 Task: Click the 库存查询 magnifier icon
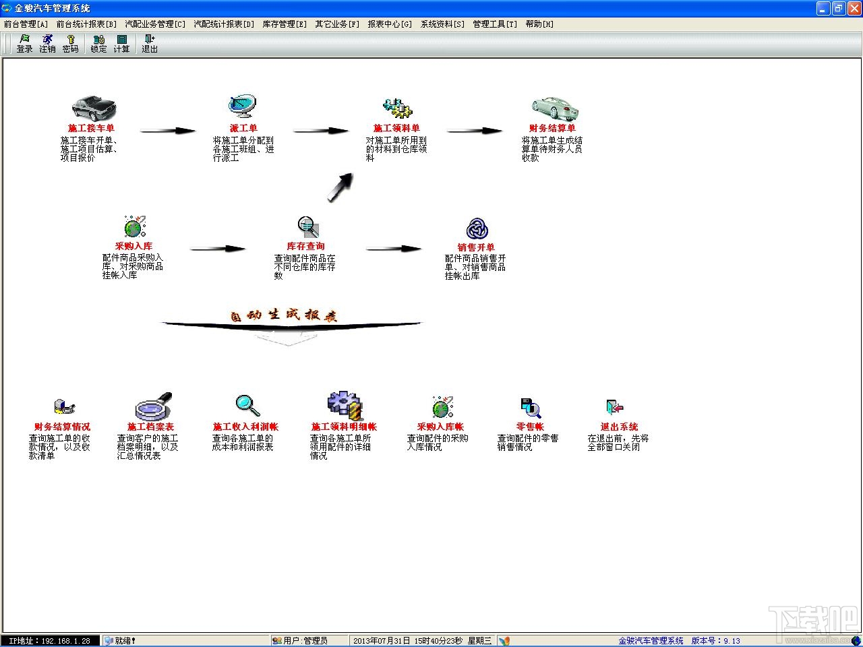pos(308,227)
